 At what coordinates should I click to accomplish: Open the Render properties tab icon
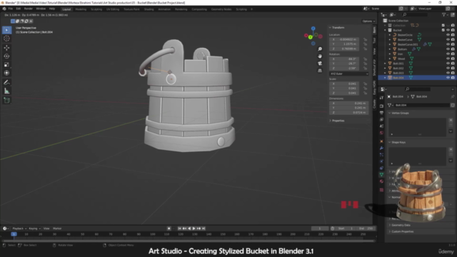[381, 106]
